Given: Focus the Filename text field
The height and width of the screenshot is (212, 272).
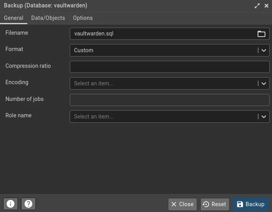Looking at the screenshot, I should pyautogui.click(x=162, y=34).
